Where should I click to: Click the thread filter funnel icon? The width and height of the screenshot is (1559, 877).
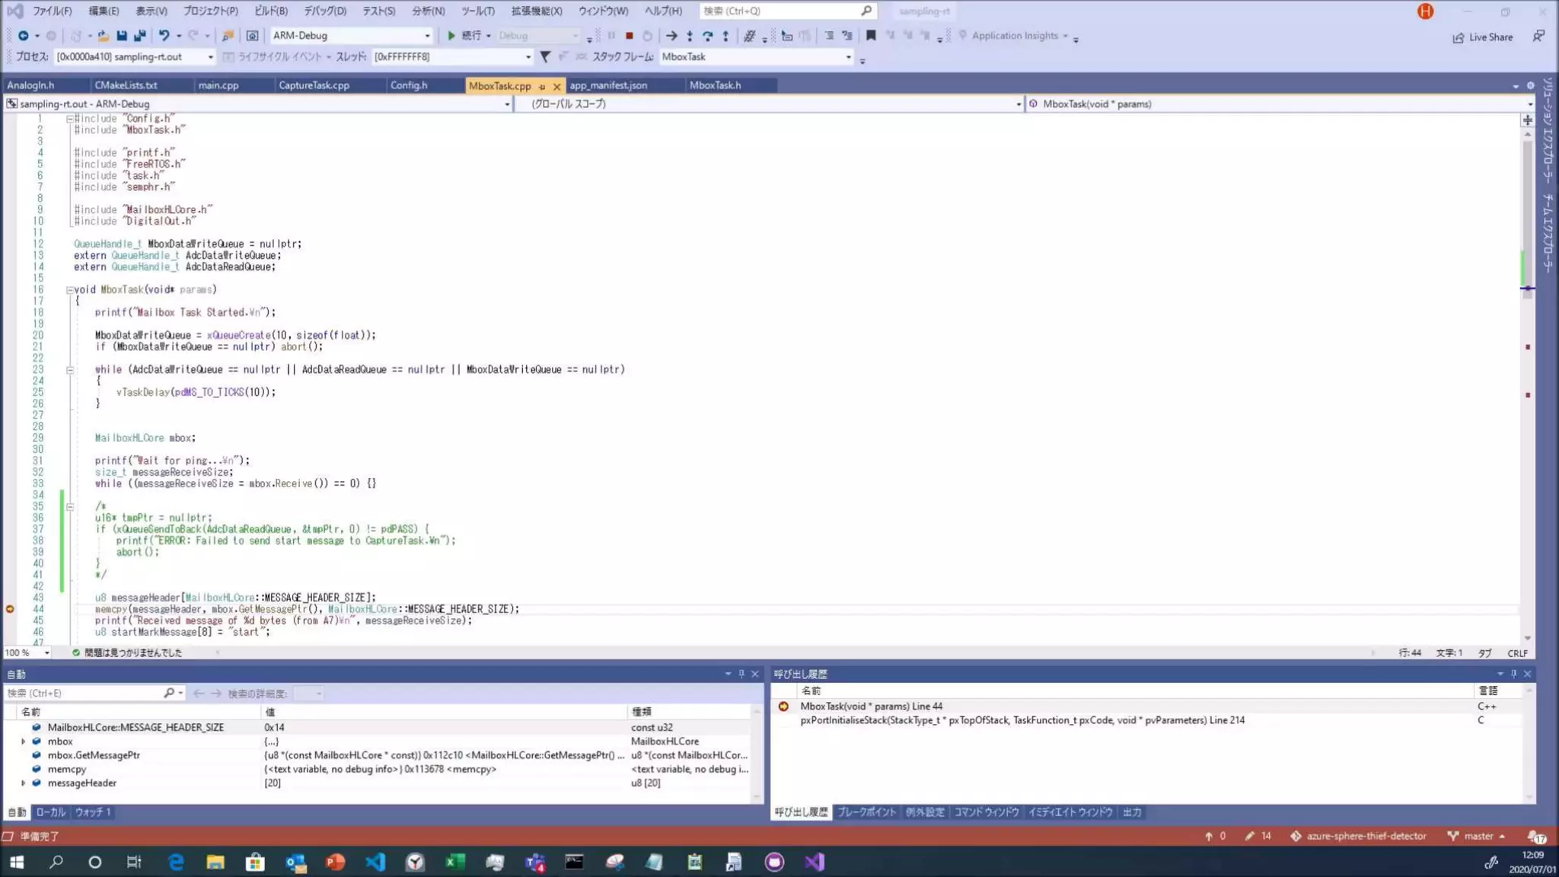click(x=545, y=56)
